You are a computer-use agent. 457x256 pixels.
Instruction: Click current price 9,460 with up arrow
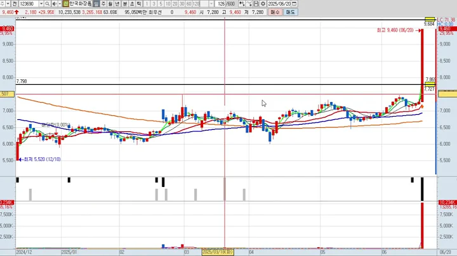10,12
